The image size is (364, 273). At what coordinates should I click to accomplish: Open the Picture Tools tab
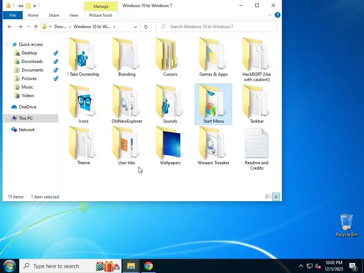(x=101, y=15)
